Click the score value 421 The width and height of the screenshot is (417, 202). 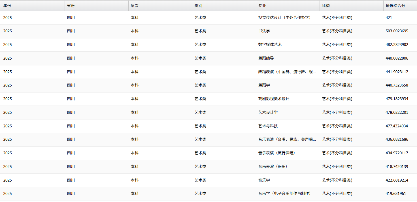pyautogui.click(x=389, y=18)
